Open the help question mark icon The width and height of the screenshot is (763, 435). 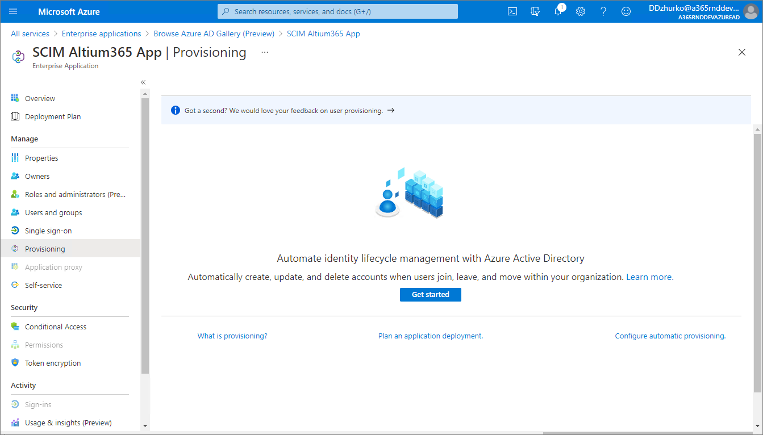(603, 11)
